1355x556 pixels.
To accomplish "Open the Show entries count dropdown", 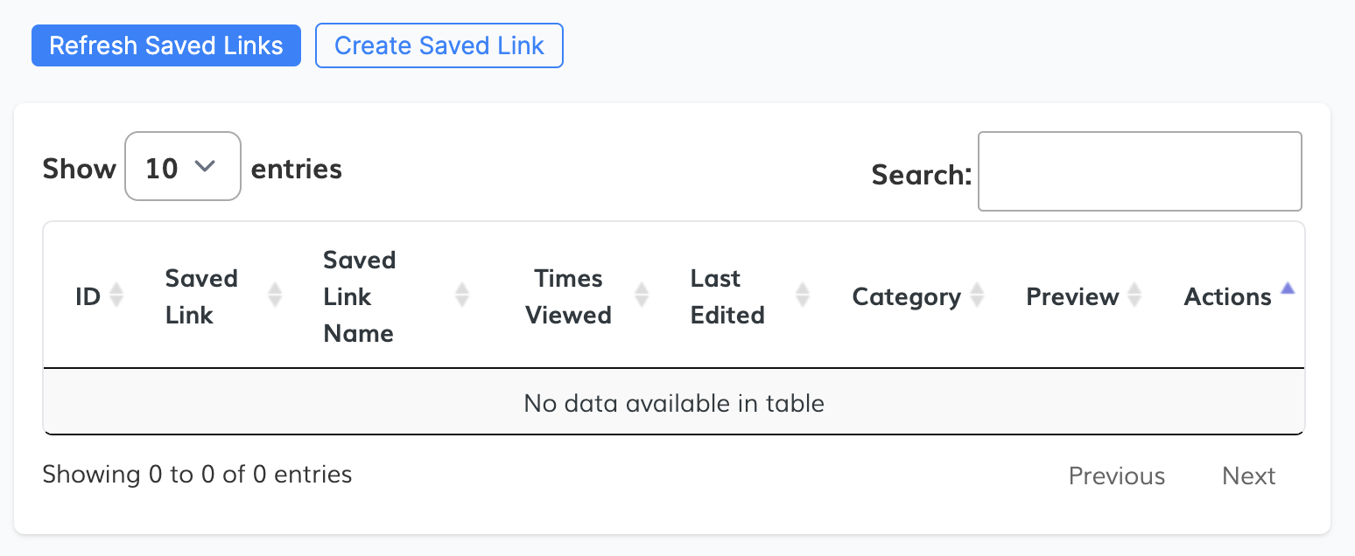I will (182, 167).
